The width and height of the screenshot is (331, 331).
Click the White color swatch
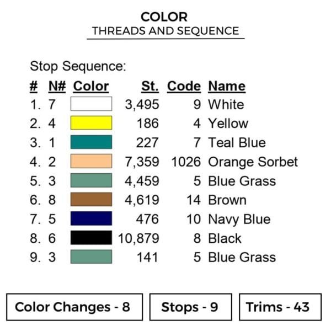[x=91, y=104]
